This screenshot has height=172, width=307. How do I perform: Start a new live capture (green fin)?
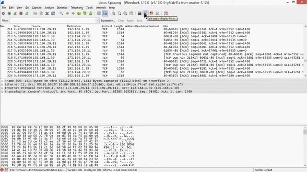[15, 13]
